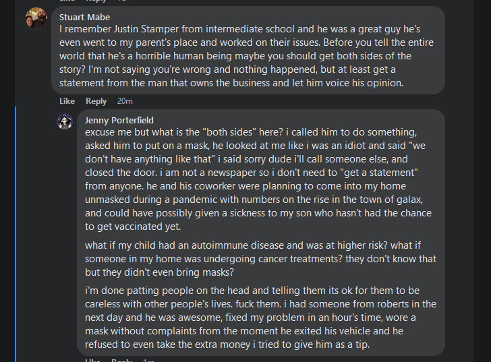Click the cut-off Like at top edge
The image size is (491, 362).
point(67,1)
